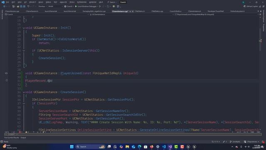Switch to CGameSession.cpp tab
The width and height of the screenshot is (266, 150).
[12, 11]
